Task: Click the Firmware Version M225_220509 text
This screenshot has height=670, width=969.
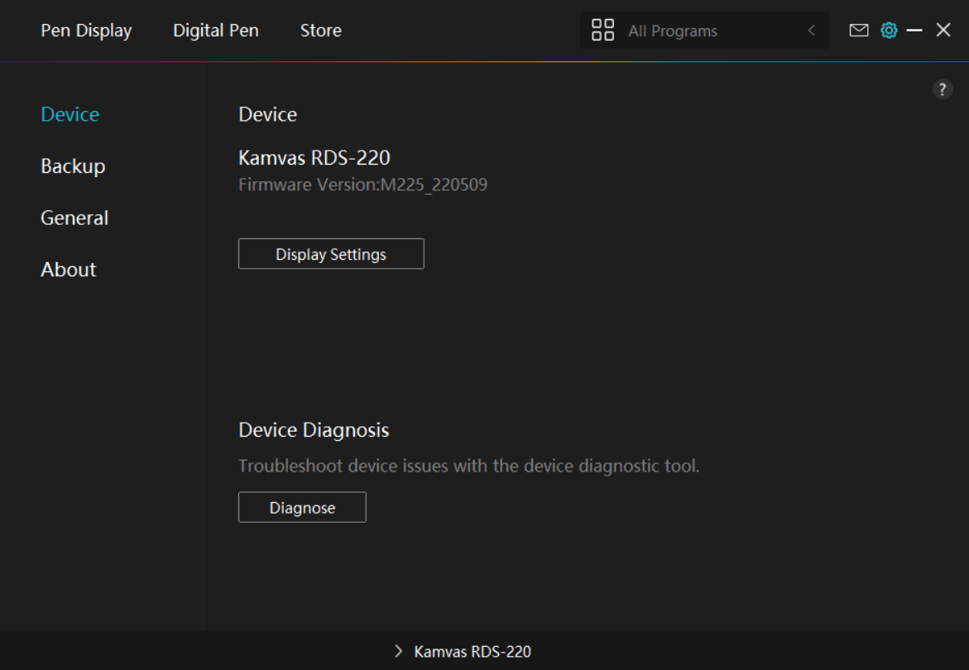Action: click(x=362, y=184)
